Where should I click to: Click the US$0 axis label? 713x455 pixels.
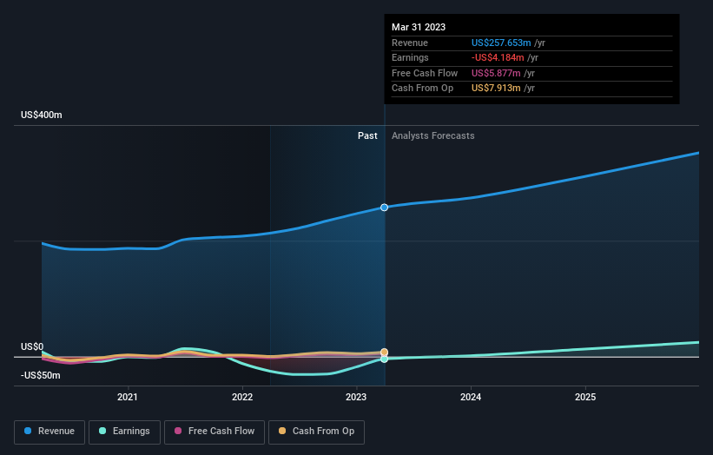pyautogui.click(x=32, y=346)
